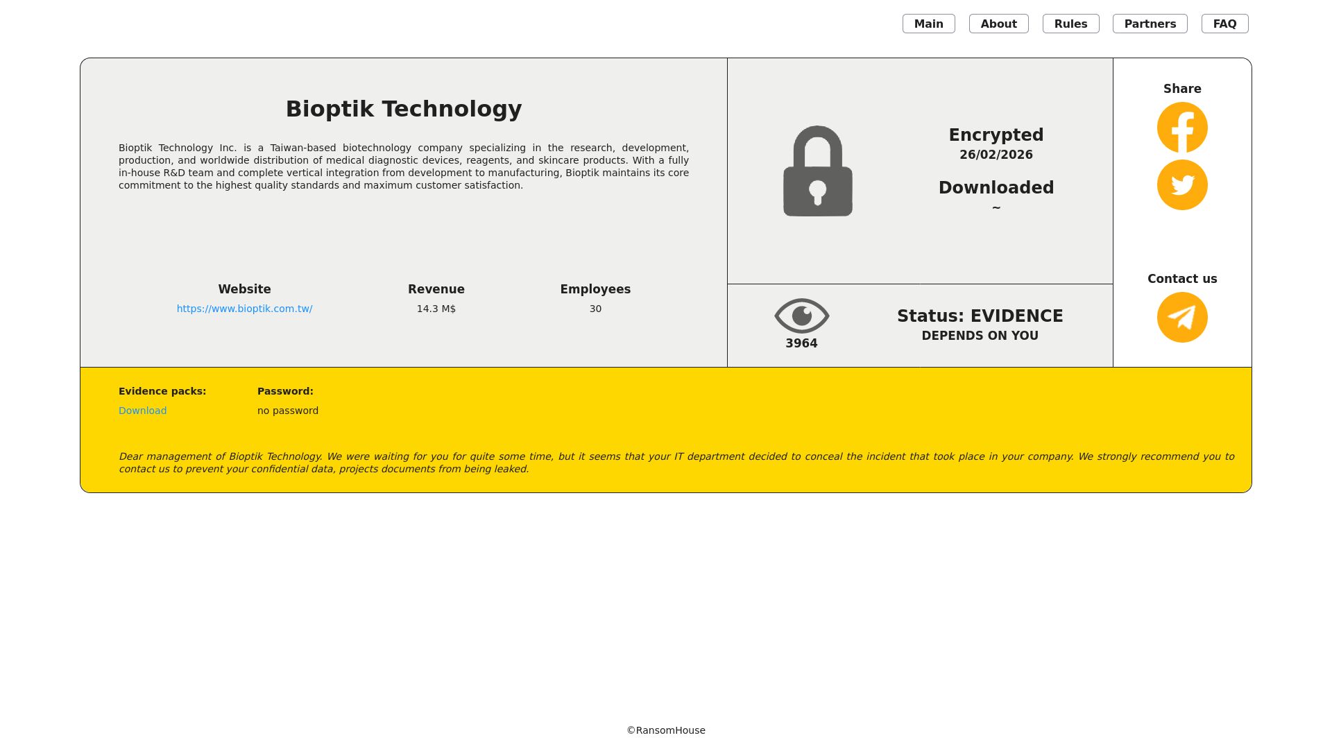Open the FAQ nav item
The height and width of the screenshot is (749, 1332).
(x=1225, y=24)
